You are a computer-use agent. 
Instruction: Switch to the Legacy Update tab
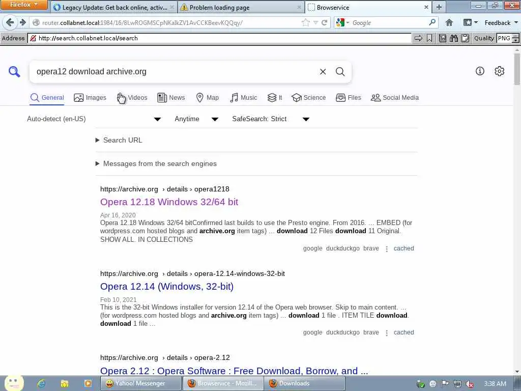(114, 7)
